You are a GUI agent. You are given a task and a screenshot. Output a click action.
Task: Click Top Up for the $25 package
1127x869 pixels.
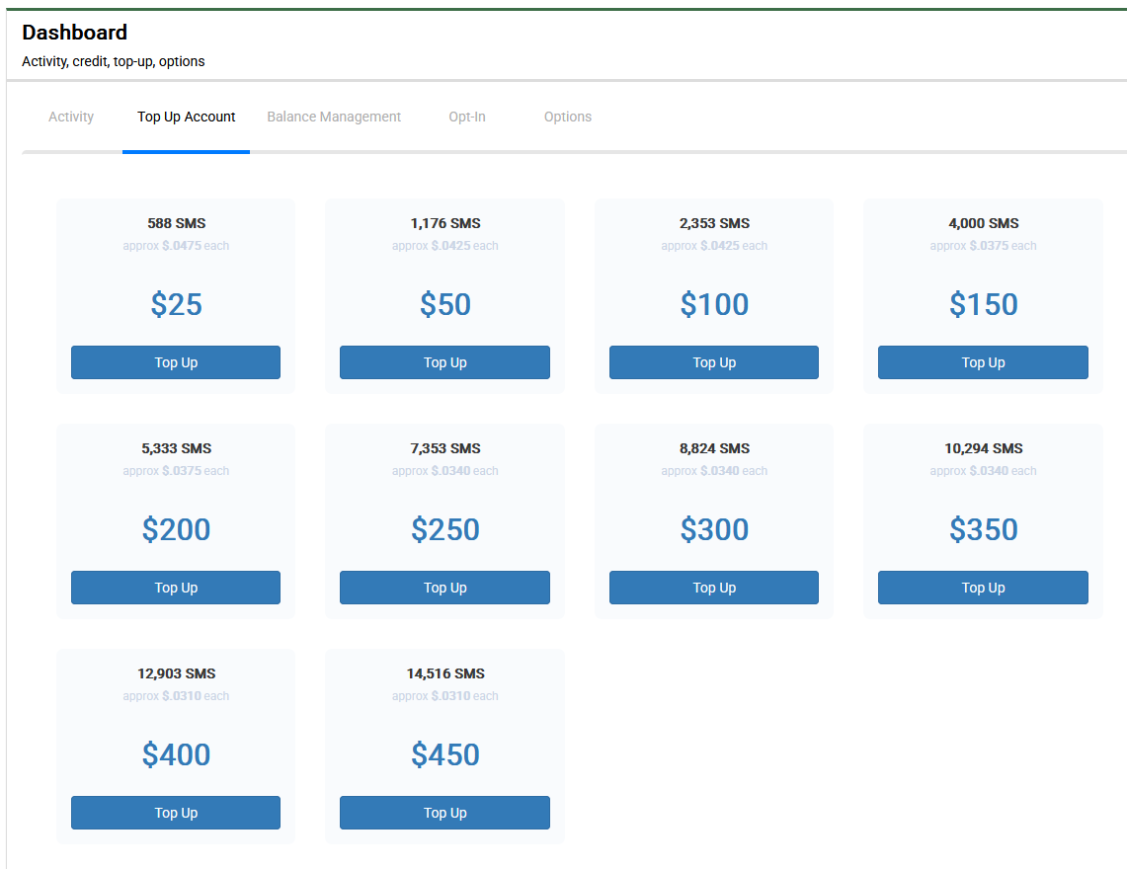tap(176, 362)
